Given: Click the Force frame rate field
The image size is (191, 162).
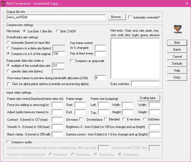Looking at the screenshot, I should 57,105.
